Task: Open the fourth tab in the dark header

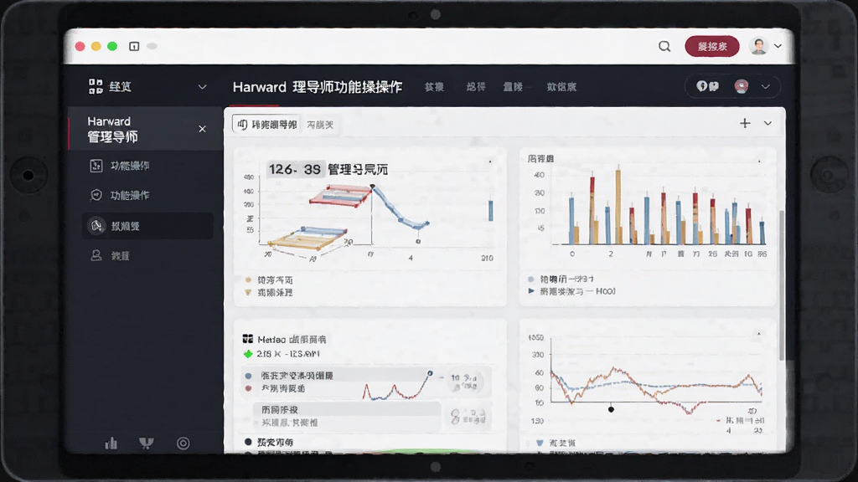Action: coord(561,87)
